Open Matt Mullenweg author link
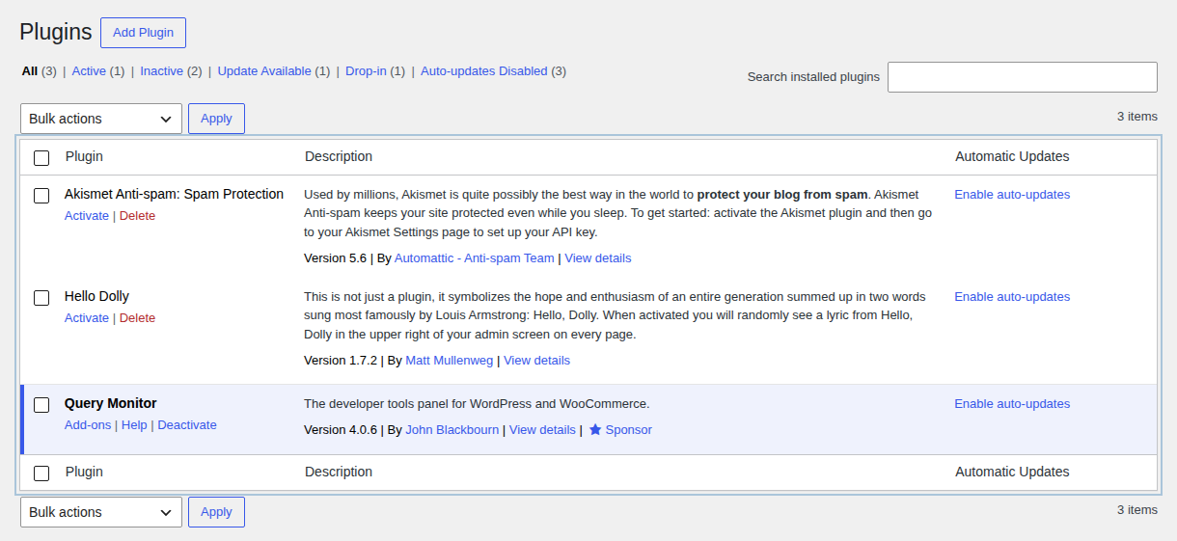 coord(450,361)
